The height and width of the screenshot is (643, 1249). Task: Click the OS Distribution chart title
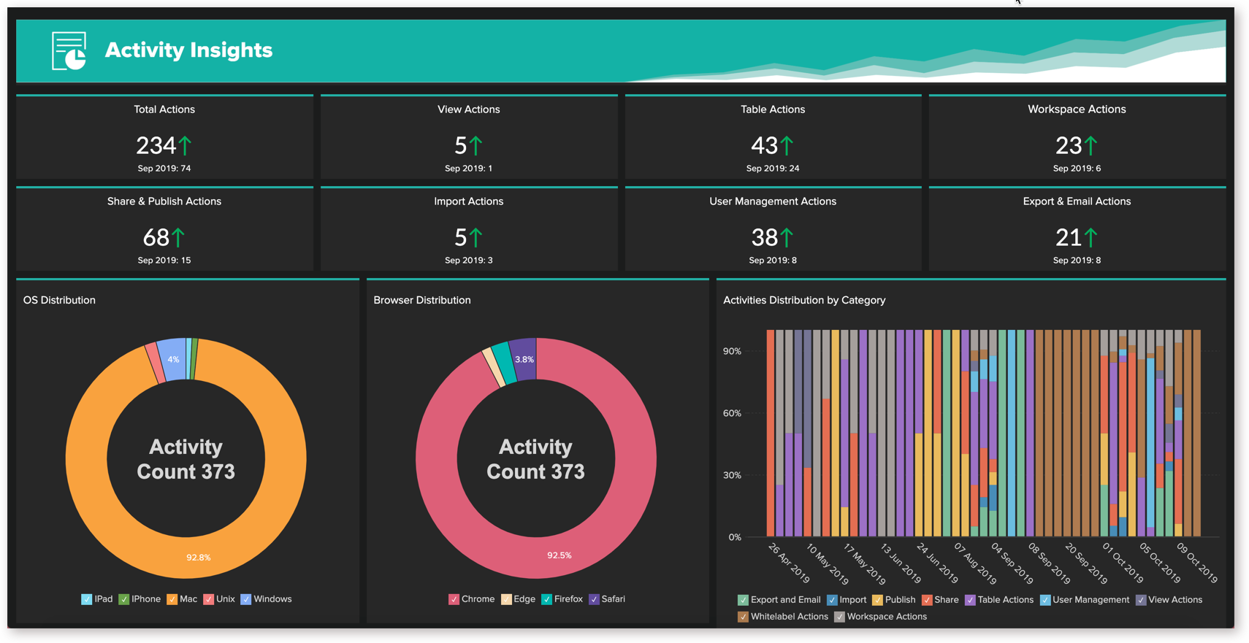click(x=59, y=300)
